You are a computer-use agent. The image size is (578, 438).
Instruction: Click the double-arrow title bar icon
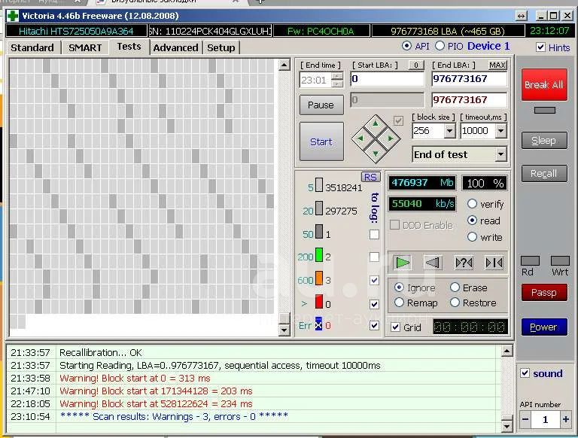(x=522, y=16)
